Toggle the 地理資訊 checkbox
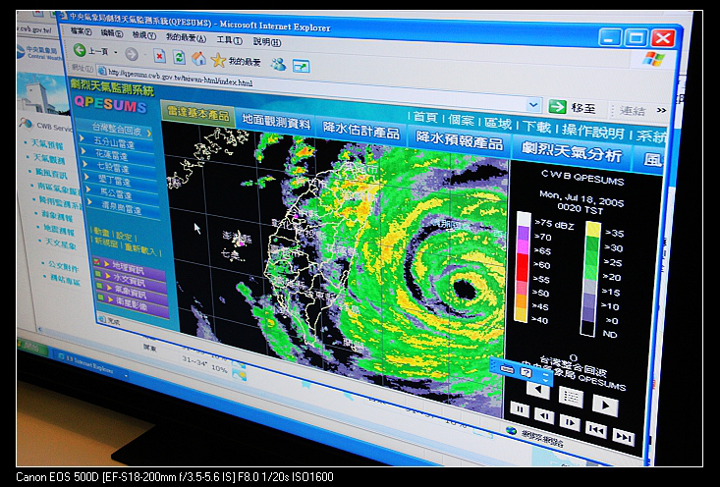The height and width of the screenshot is (487, 720). coord(97,262)
